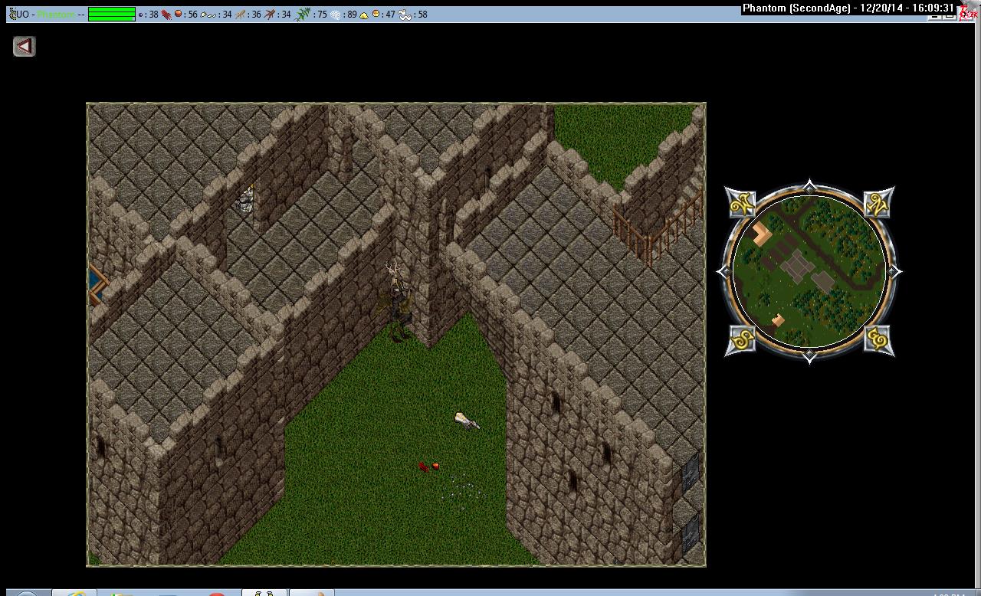Click the antlered character on mount
This screenshot has height=596, width=981.
(x=396, y=303)
